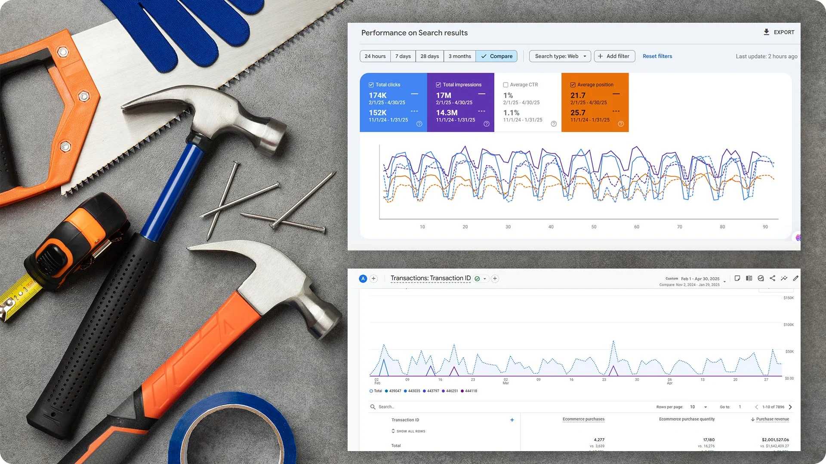This screenshot has width=826, height=464.
Task: Select the edit pencil icon
Action: [795, 278]
